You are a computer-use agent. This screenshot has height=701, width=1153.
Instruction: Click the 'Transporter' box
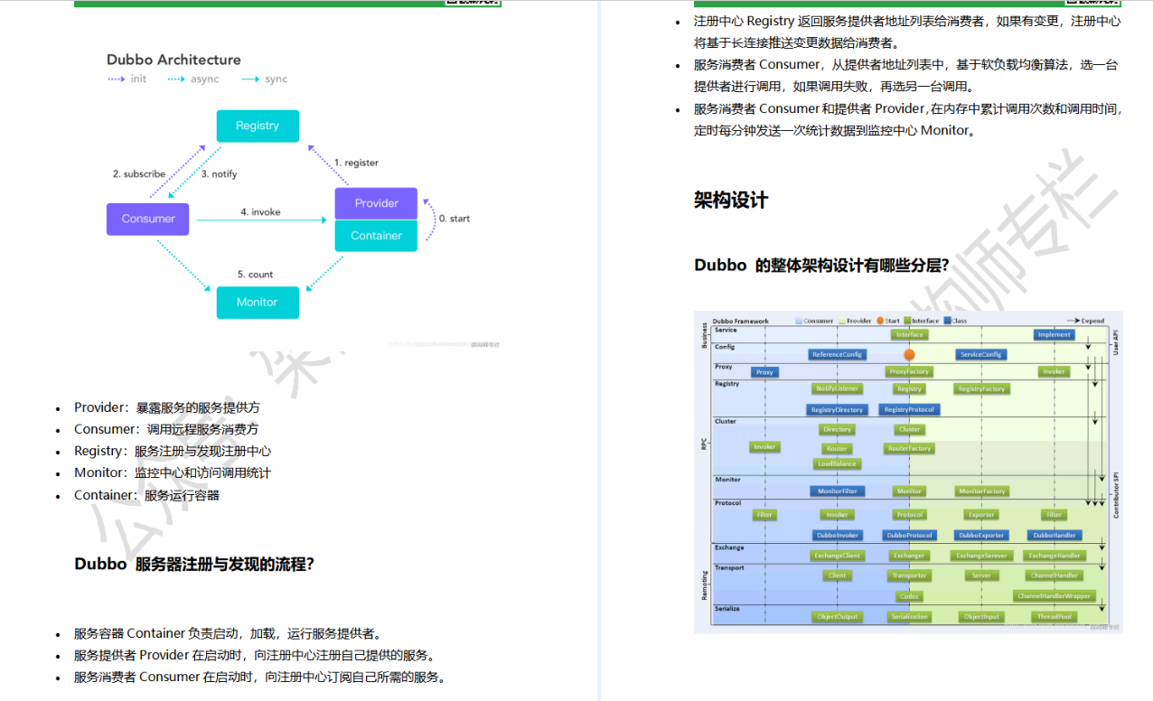coord(909,575)
